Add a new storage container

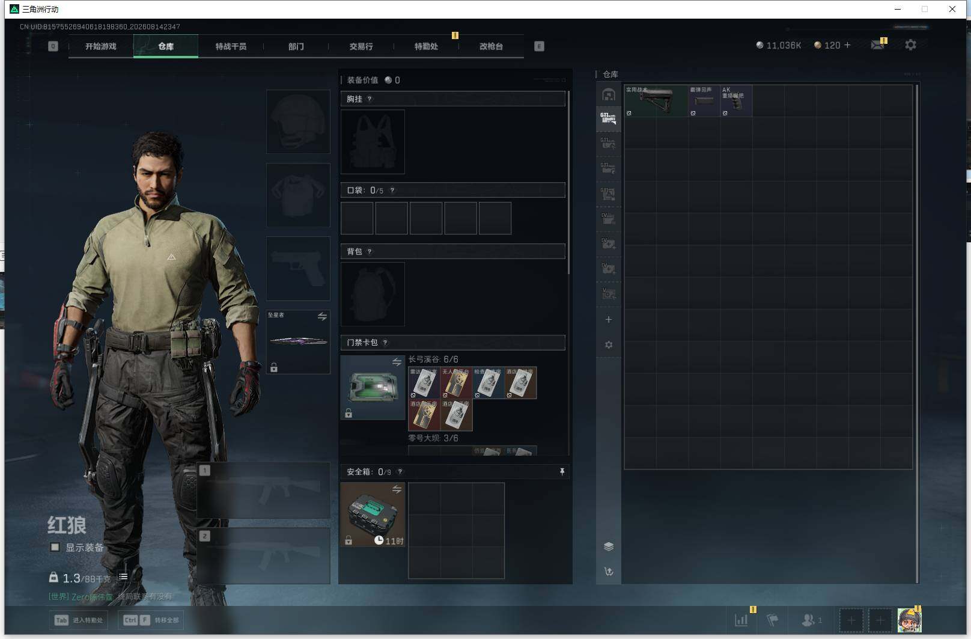(609, 319)
